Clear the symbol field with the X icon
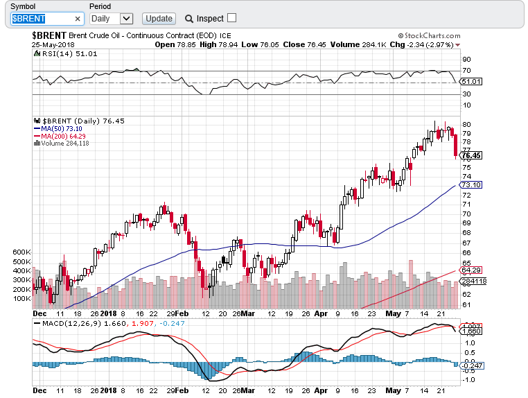 pos(78,19)
